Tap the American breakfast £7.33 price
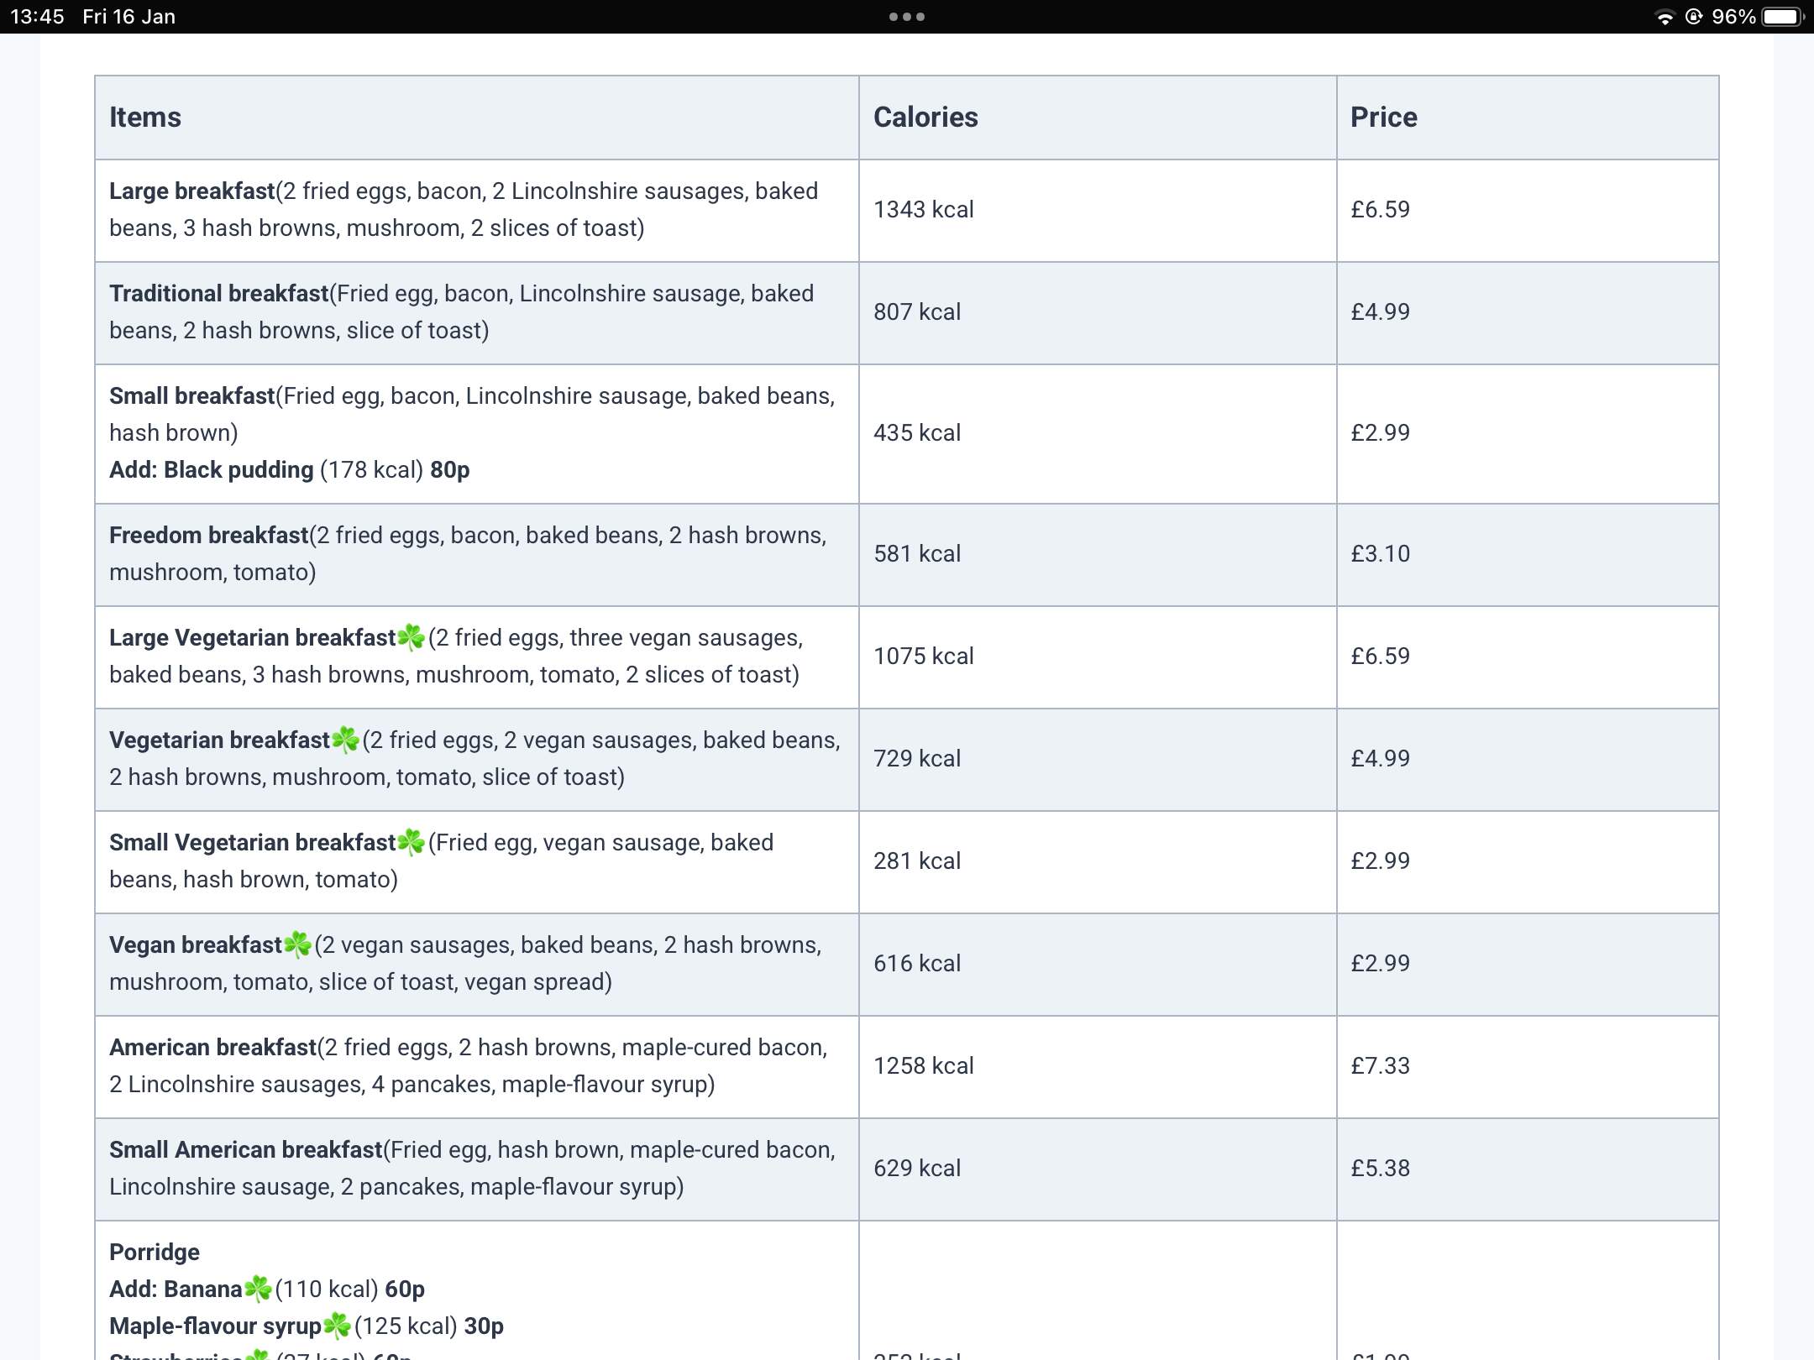The width and height of the screenshot is (1814, 1360). point(1380,1066)
